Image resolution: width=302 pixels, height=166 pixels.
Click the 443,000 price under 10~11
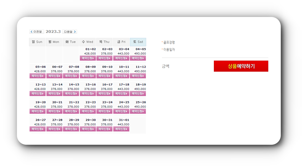pyautogui.click(x=124, y=71)
